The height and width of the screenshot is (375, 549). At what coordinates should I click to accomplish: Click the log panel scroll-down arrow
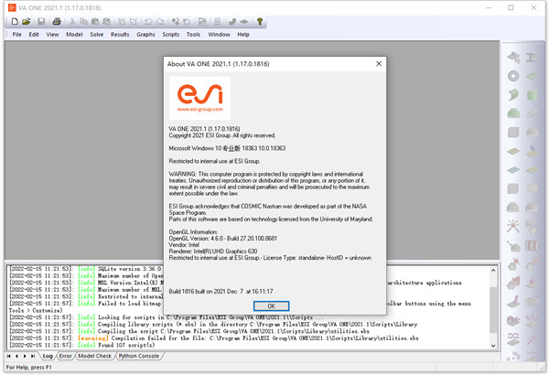tap(493, 346)
